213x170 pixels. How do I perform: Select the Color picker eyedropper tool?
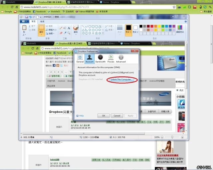point(65,33)
